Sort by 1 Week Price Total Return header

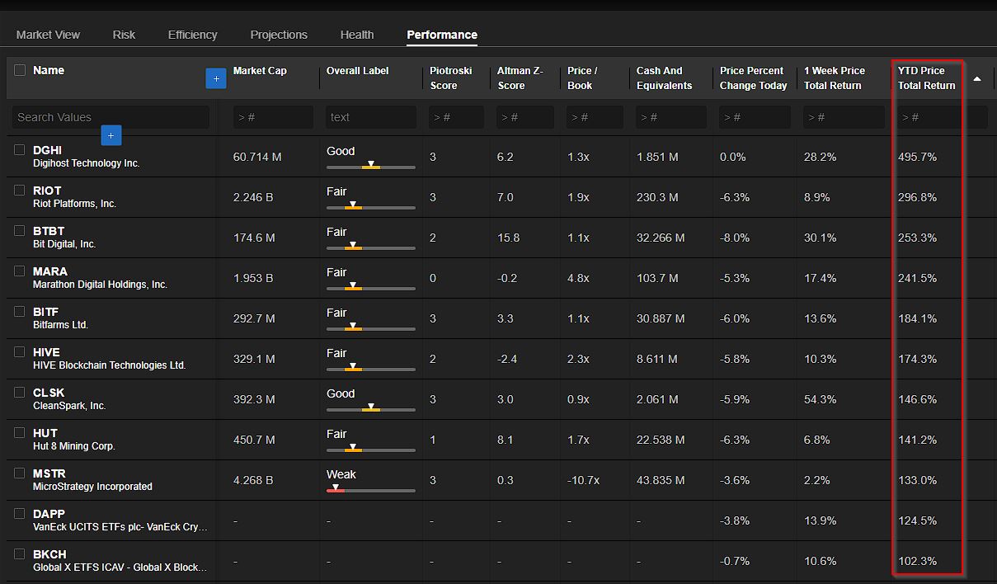coord(834,78)
